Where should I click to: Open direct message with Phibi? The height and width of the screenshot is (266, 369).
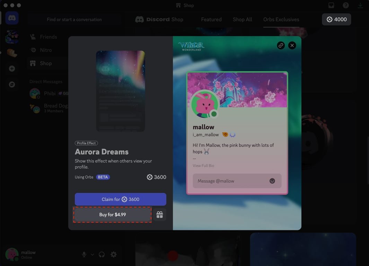(x=48, y=94)
